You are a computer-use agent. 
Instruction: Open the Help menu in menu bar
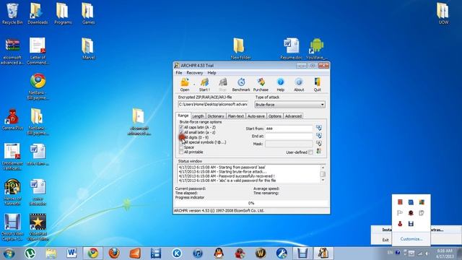pos(212,72)
